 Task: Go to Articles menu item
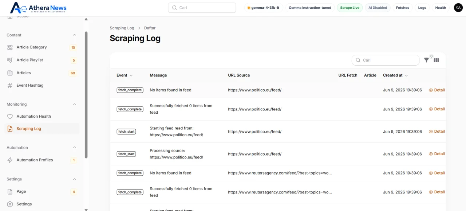[x=42, y=73]
